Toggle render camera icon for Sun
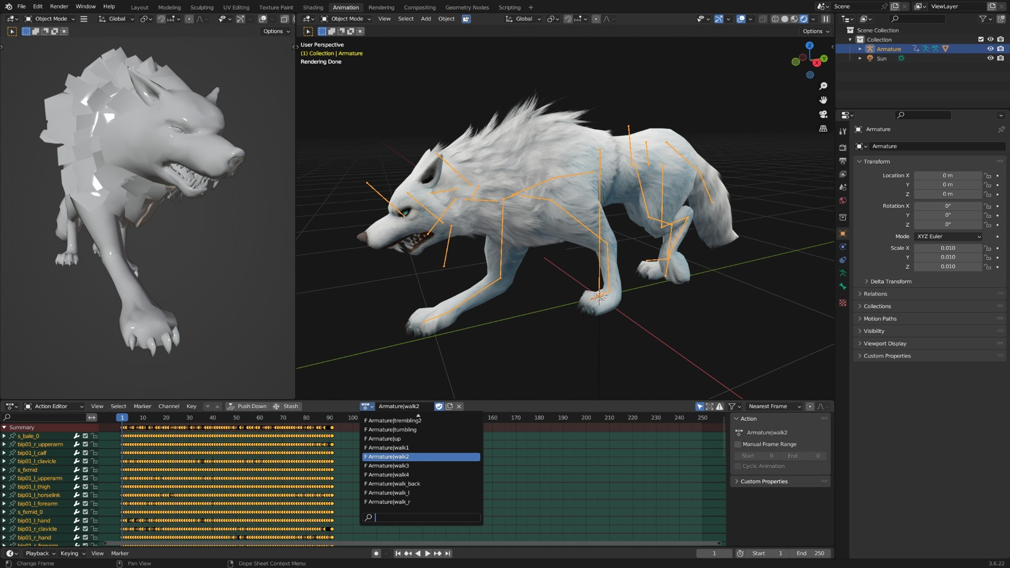The image size is (1010, 568). coord(1001,58)
